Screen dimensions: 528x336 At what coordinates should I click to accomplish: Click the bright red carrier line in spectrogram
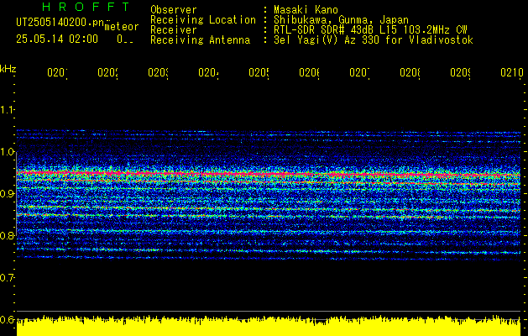point(269,174)
